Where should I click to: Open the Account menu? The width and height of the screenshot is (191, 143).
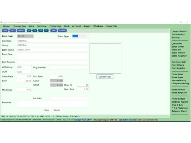tap(76, 26)
